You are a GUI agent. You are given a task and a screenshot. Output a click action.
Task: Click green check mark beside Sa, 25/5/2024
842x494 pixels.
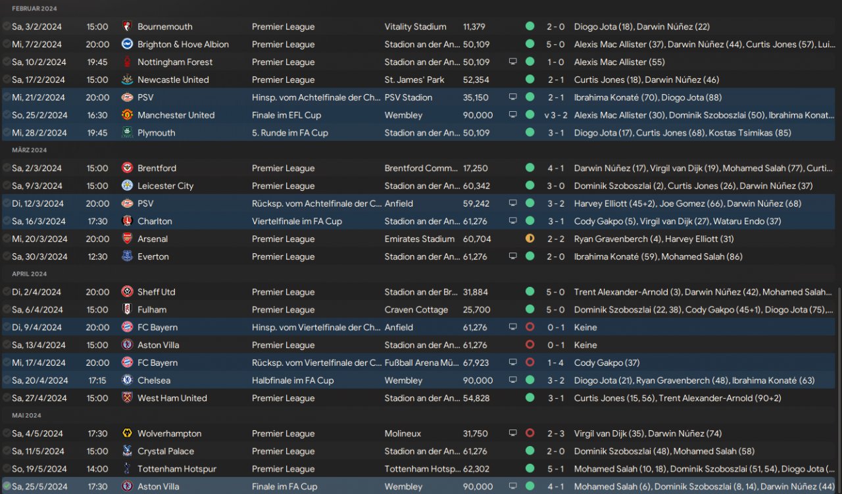(x=7, y=487)
